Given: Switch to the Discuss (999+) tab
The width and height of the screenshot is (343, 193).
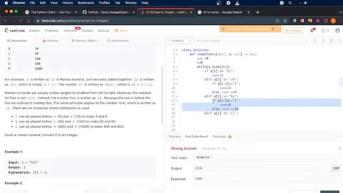Looking at the screenshot, I should coord(84,41).
